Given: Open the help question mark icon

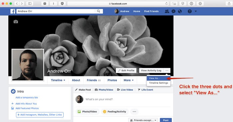Looking at the screenshot, I should (190, 11).
